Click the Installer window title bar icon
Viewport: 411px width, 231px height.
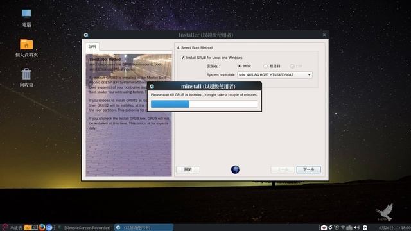tap(86, 35)
